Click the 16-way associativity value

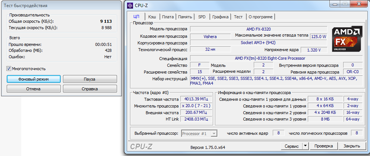353,112
